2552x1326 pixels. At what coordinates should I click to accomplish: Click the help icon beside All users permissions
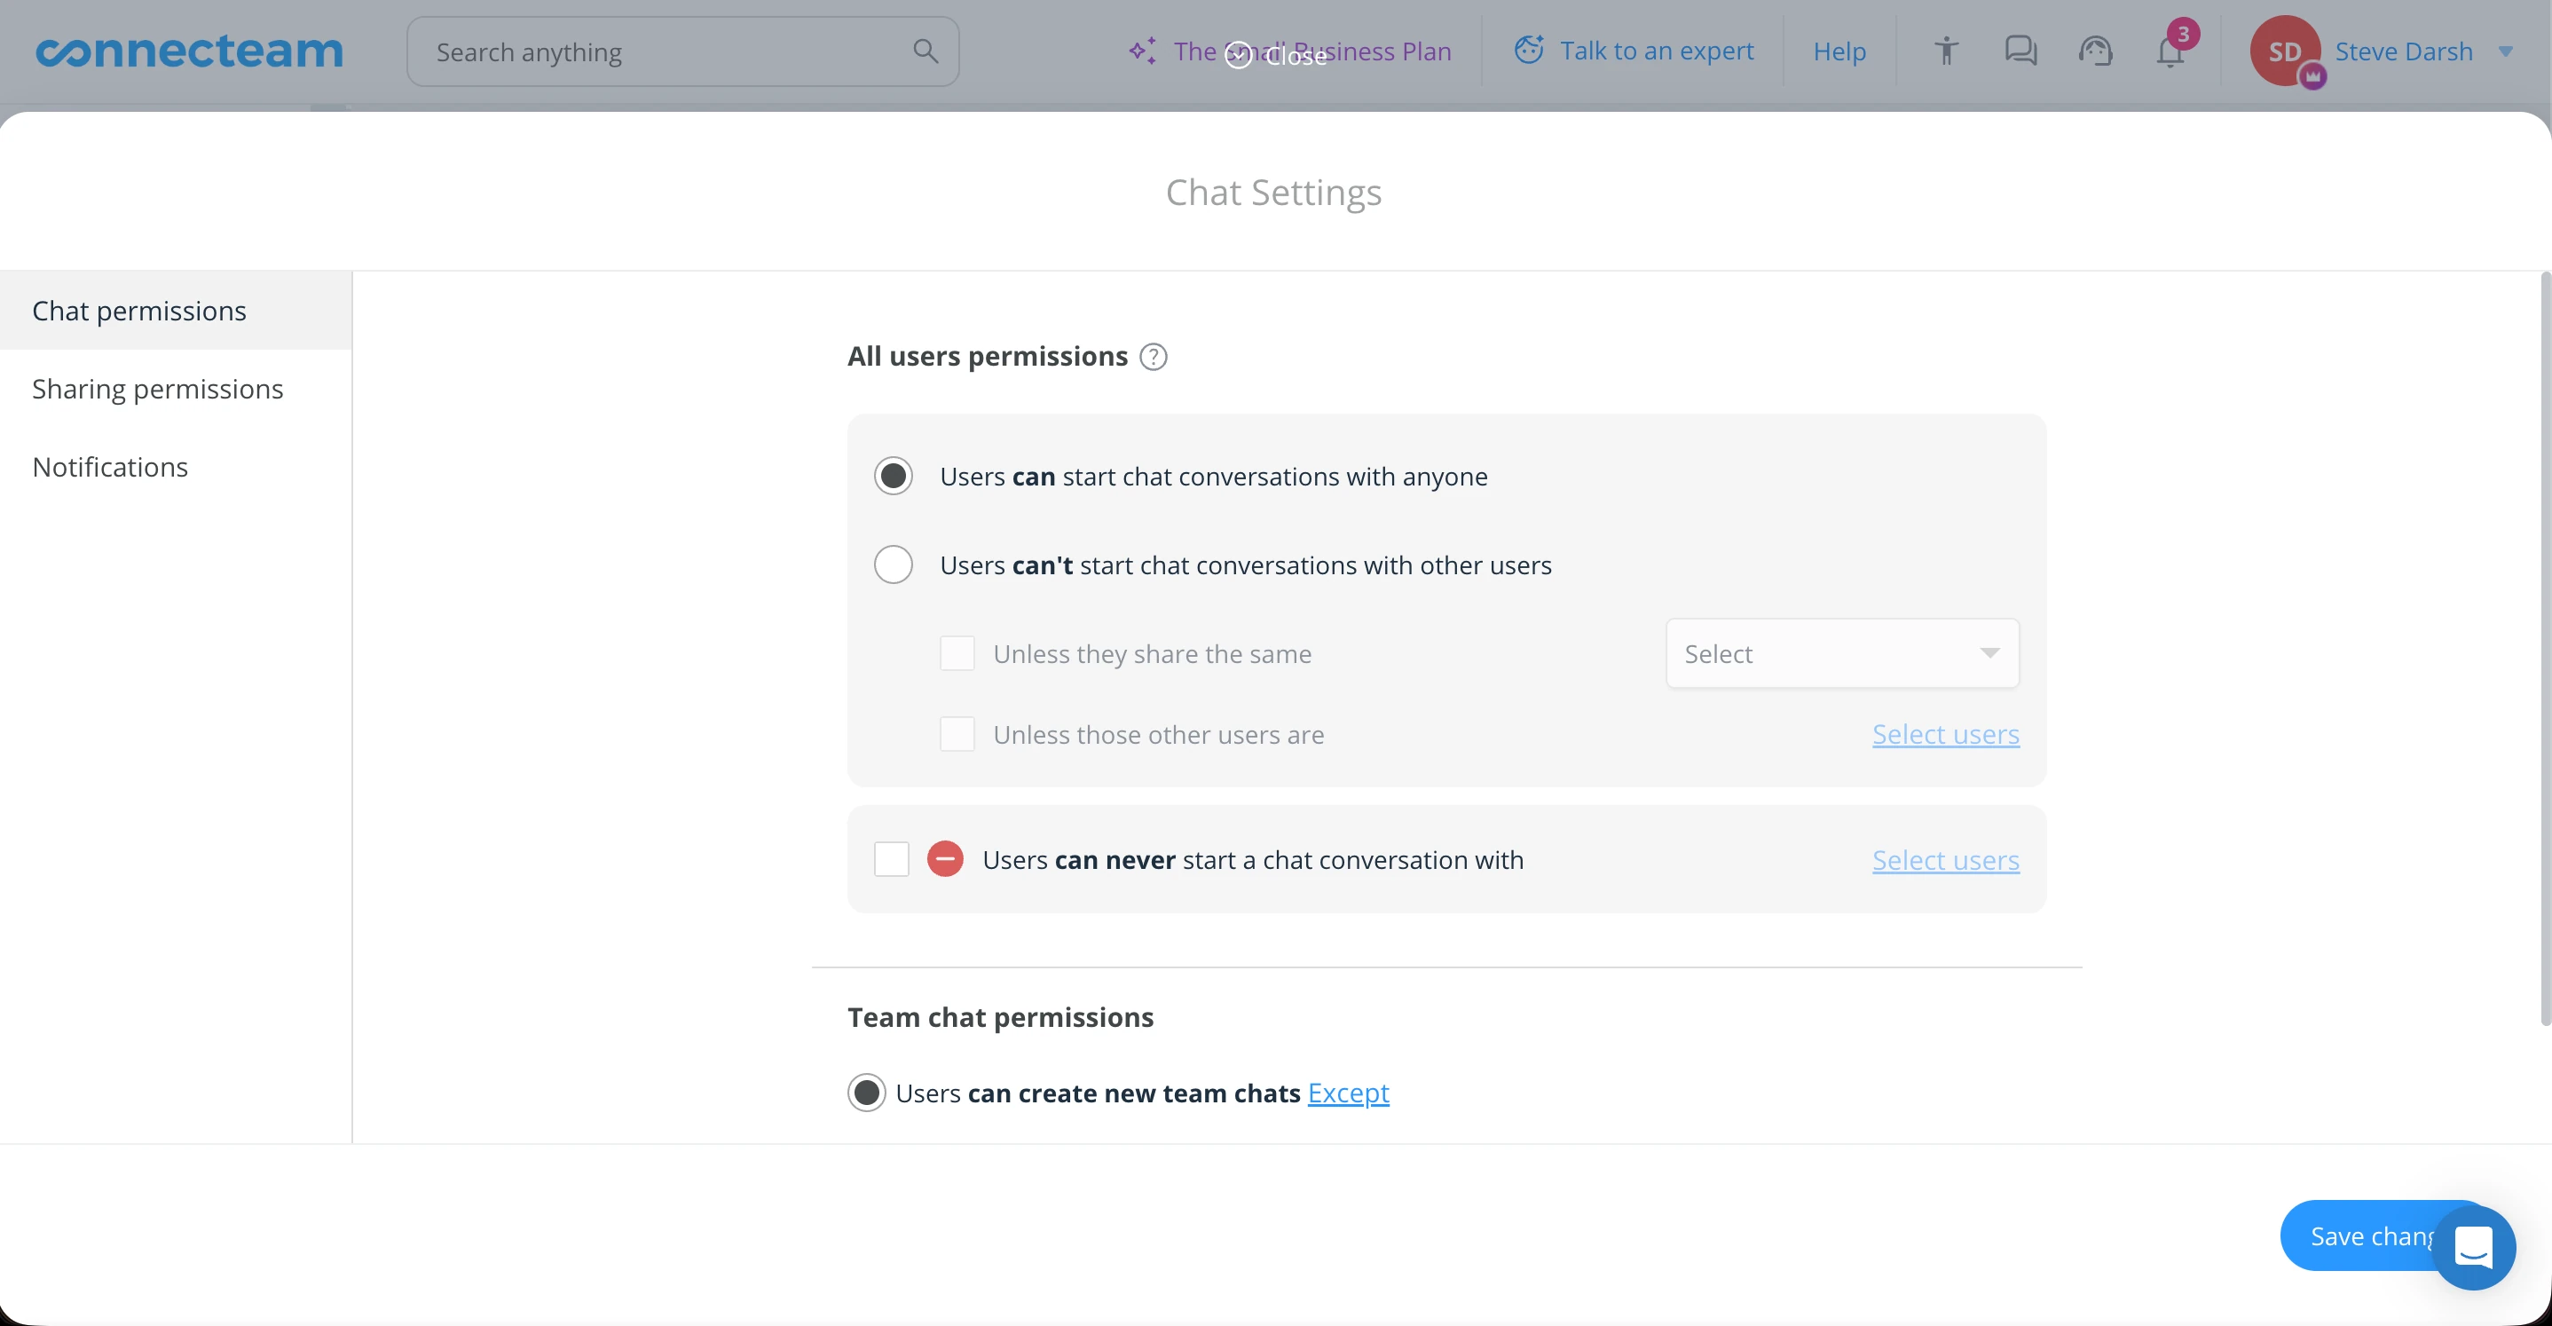click(1154, 357)
